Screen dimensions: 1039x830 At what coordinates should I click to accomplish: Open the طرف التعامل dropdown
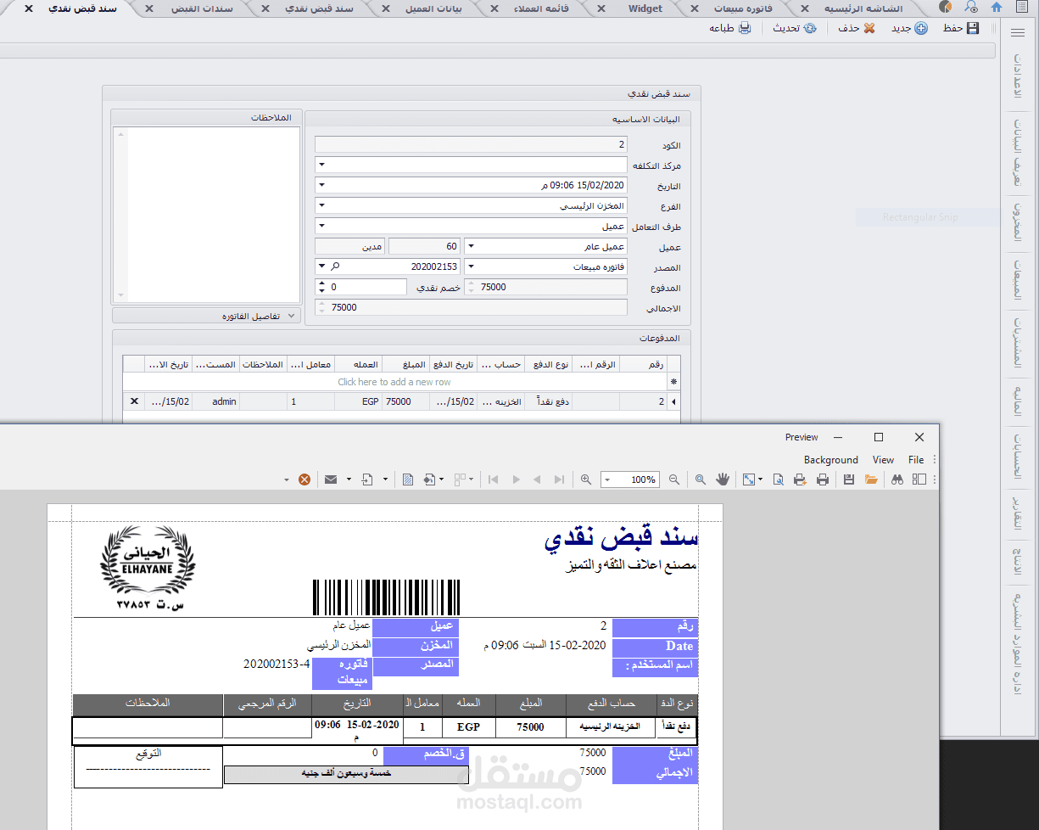pos(321,226)
